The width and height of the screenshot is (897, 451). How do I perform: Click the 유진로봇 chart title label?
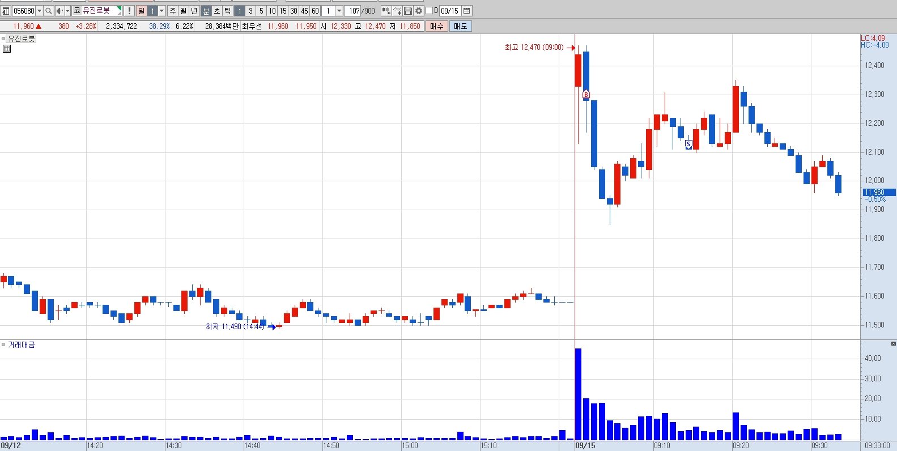22,39
